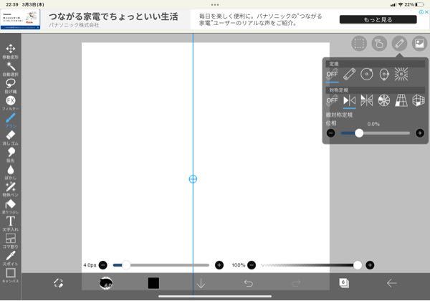Turn off the ruler with OFF
This screenshot has height=301, width=430.
pyautogui.click(x=332, y=75)
